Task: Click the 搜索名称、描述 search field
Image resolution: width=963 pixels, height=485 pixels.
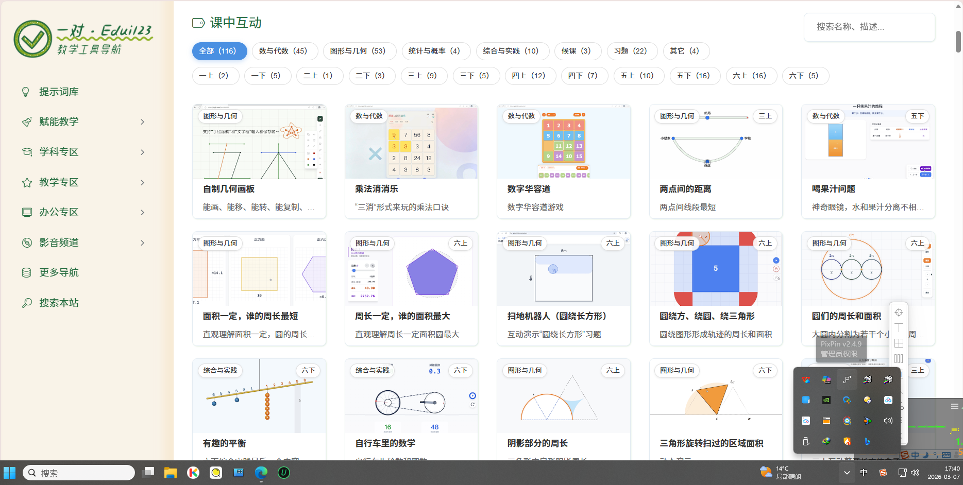Action: [x=869, y=27]
